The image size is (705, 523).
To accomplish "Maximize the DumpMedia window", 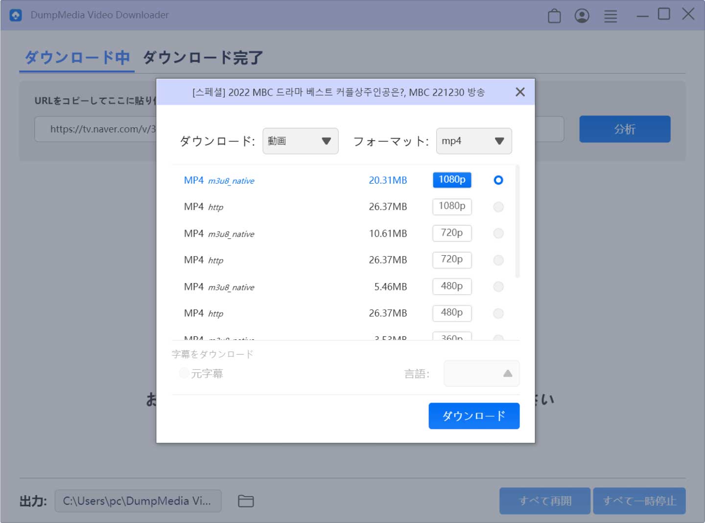I will (x=664, y=14).
